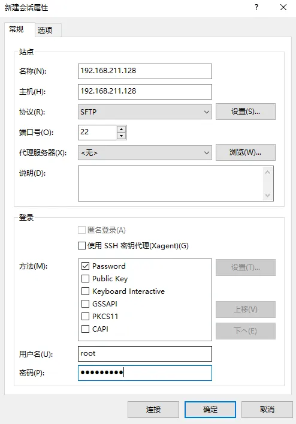
Task: Click the 连接 button
Action: click(x=153, y=410)
